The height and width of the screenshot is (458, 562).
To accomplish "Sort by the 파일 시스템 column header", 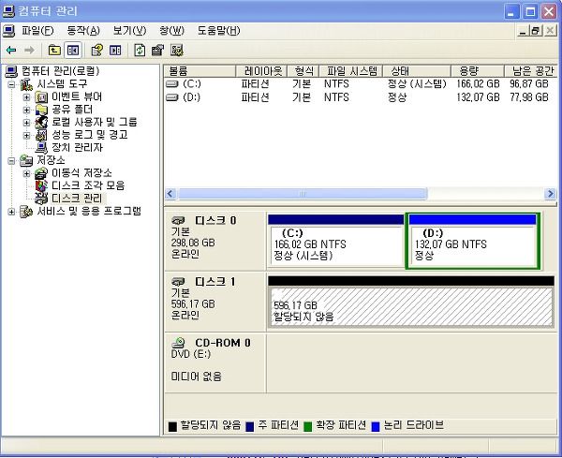I will point(351,71).
